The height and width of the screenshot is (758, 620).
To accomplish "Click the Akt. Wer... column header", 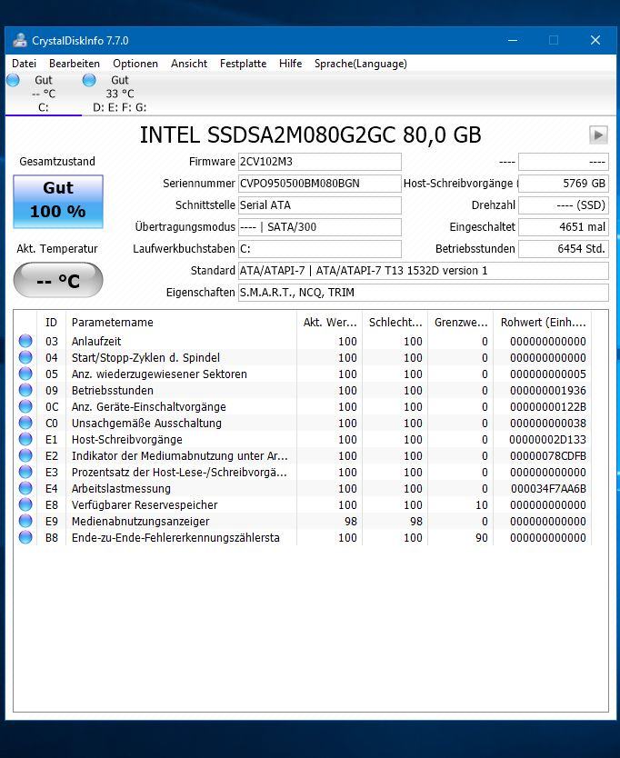I will tap(329, 323).
